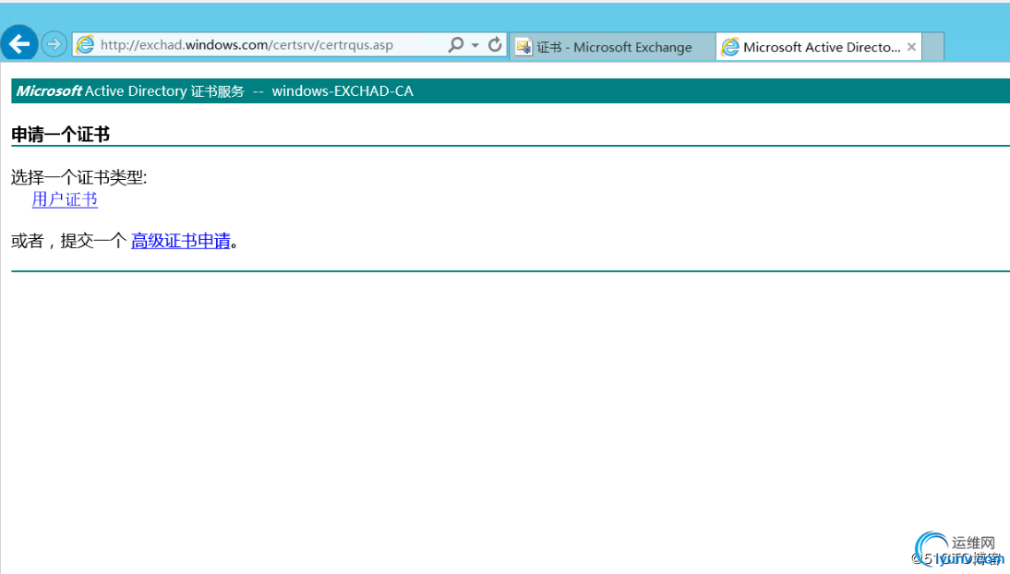Viewport: 1010px width, 574px height.
Task: Click the browser forward arrow button
Action: (x=54, y=43)
